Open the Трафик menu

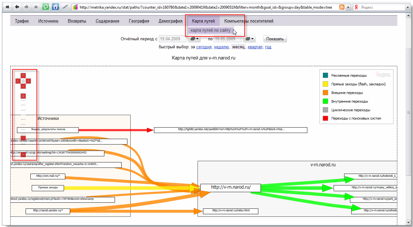pyautogui.click(x=22, y=21)
